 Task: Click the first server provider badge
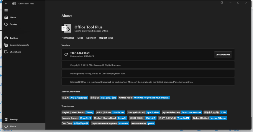tap(75, 98)
